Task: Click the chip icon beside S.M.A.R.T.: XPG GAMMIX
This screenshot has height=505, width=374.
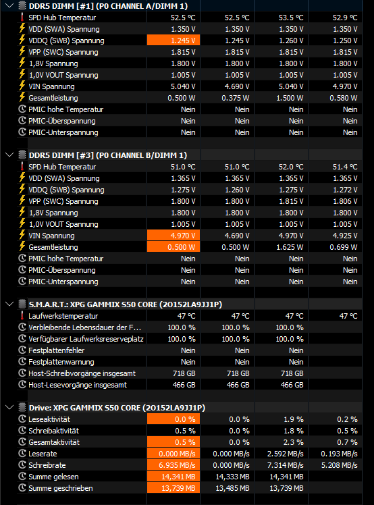Action: click(x=22, y=304)
